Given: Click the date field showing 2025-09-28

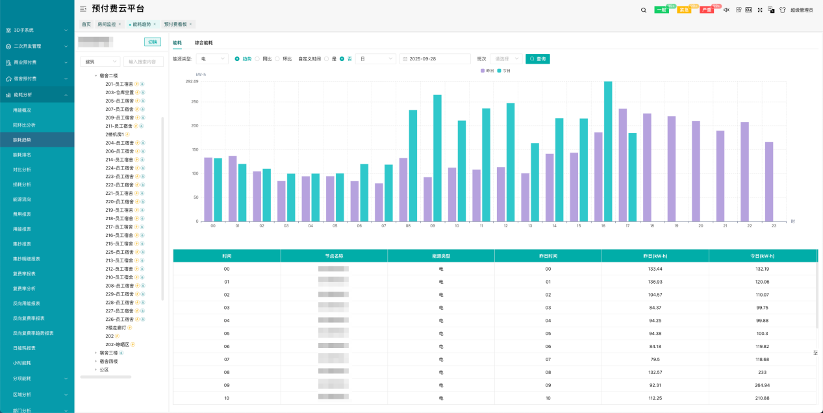Looking at the screenshot, I should [435, 58].
